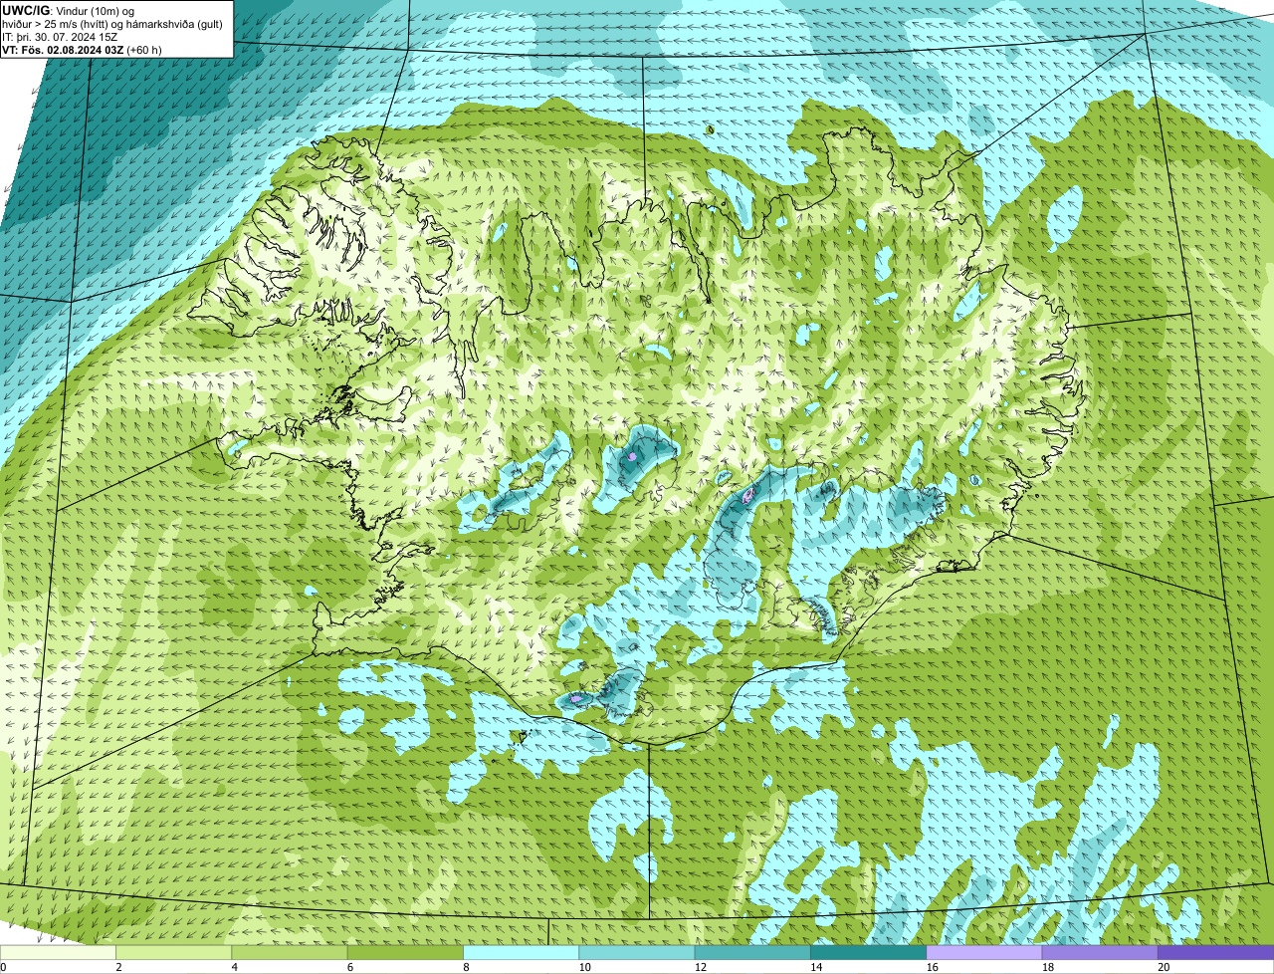The width and height of the screenshot is (1274, 974).
Task: Click the purple 18–20 m/s scale swatch
Action: (x=1100, y=953)
